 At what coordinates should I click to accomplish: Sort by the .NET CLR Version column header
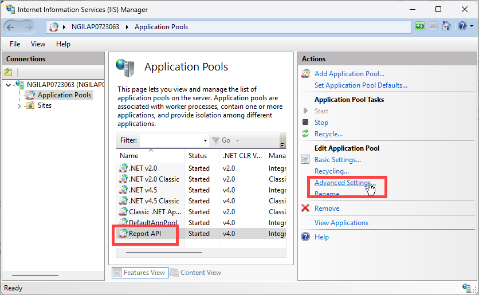coord(242,156)
